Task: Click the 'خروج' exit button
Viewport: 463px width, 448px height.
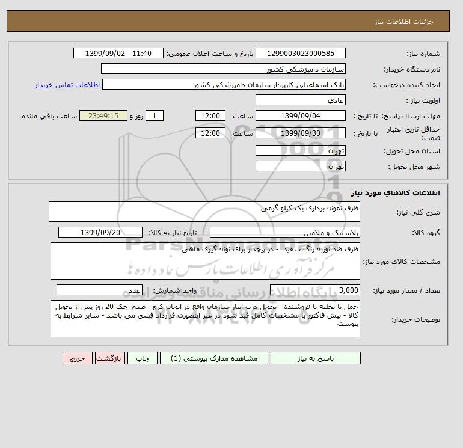Action: click(x=78, y=358)
